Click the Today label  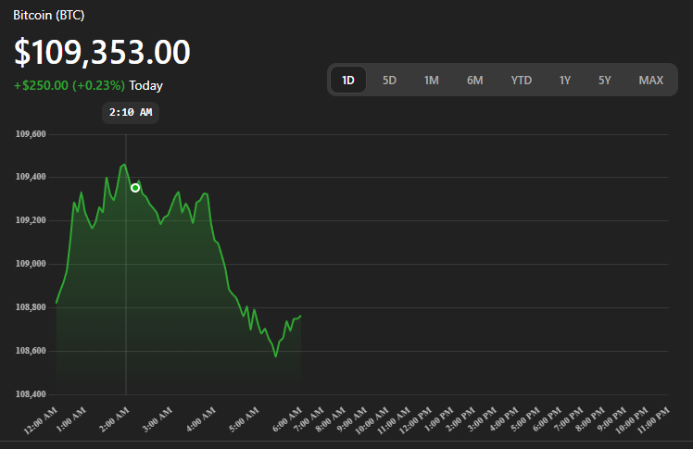point(145,85)
